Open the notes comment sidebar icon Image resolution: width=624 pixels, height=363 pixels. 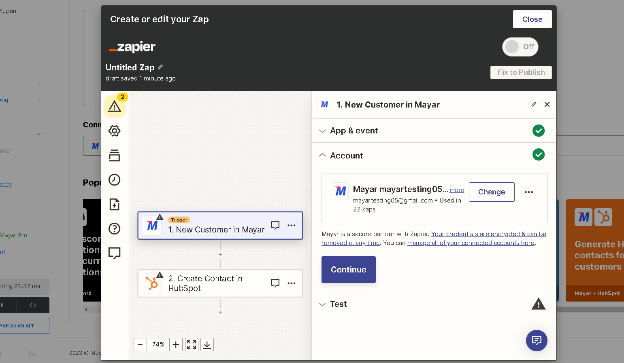[115, 253]
